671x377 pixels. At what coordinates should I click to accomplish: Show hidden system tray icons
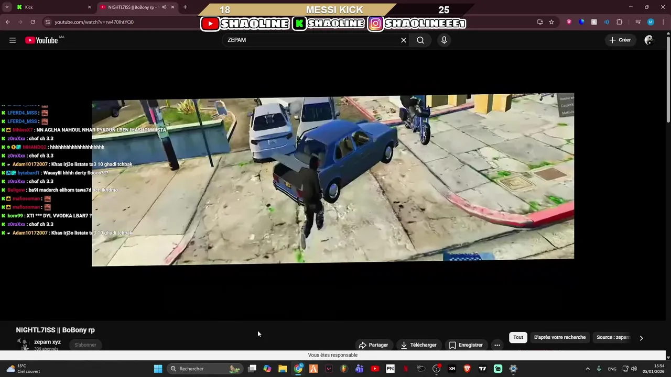point(588,369)
